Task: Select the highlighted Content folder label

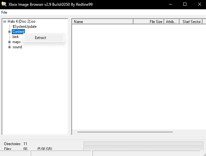Action: [x=18, y=32]
